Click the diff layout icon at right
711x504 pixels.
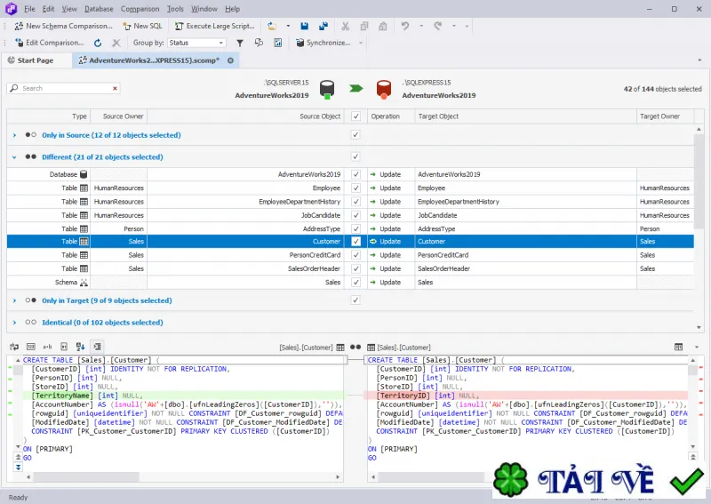pyautogui.click(x=678, y=347)
